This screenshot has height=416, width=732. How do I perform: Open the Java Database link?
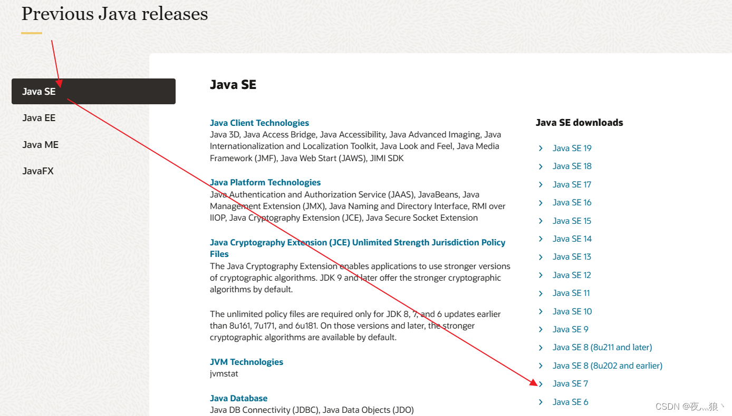coord(238,398)
